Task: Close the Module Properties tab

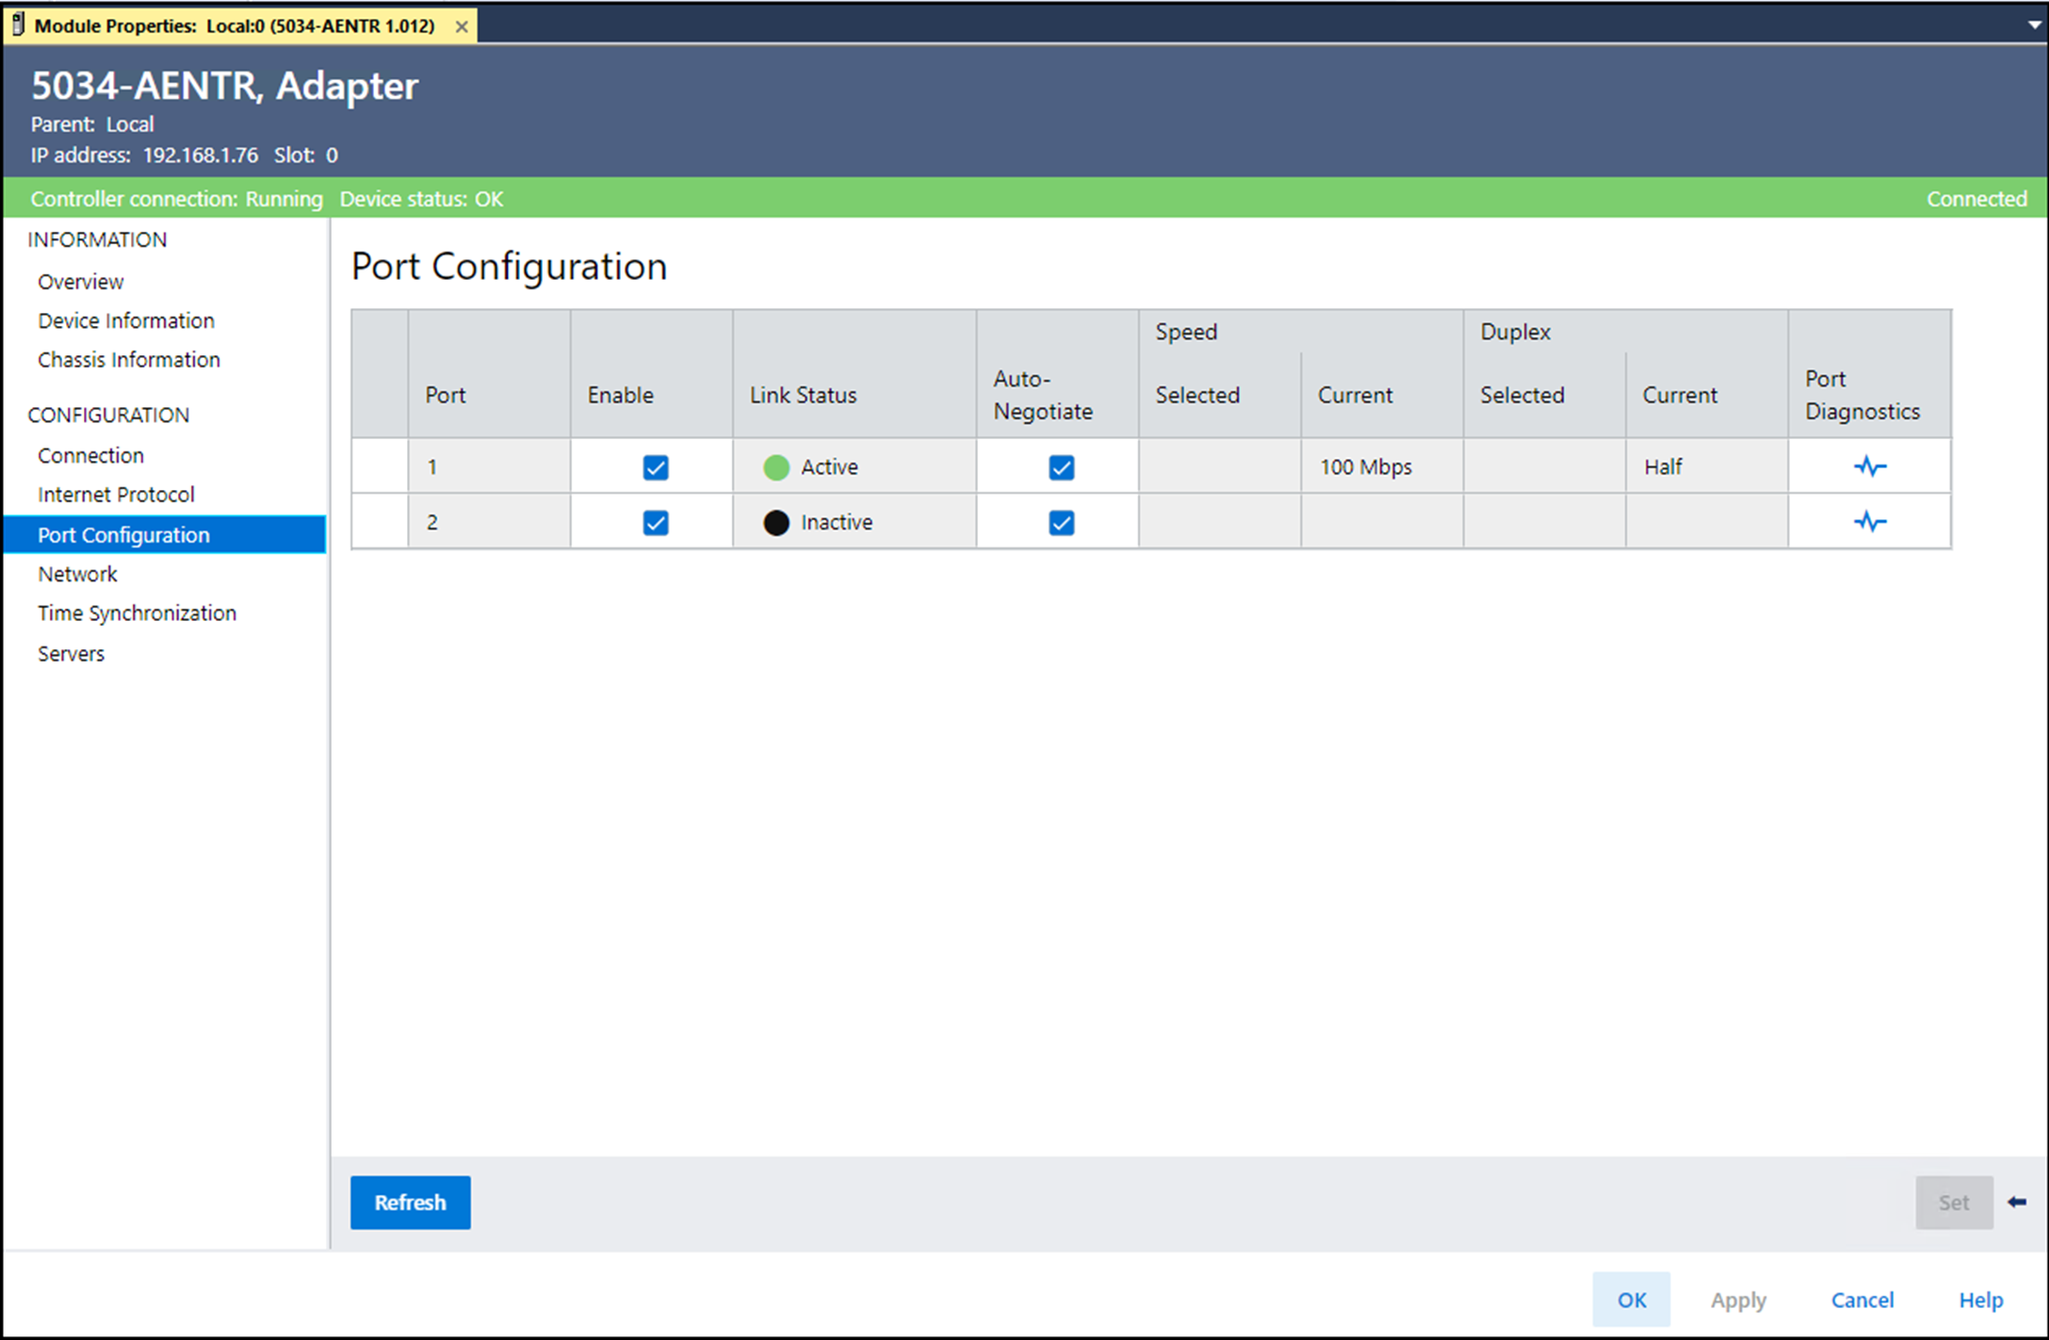Action: pos(462,26)
